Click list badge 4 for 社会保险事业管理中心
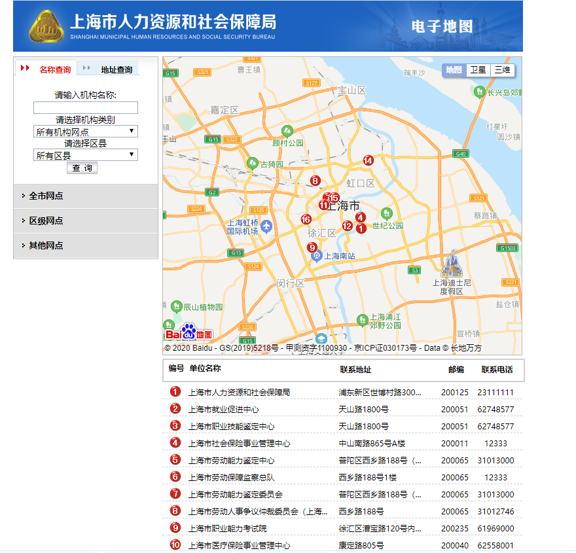The height and width of the screenshot is (553, 576). pyautogui.click(x=175, y=442)
